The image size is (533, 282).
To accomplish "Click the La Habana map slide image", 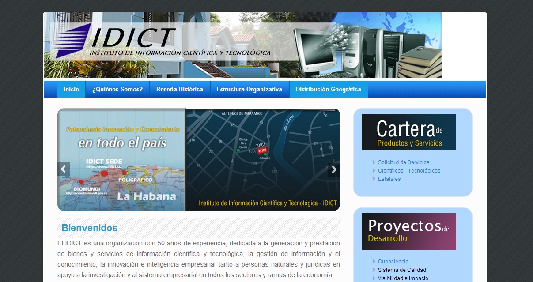I will (x=121, y=160).
